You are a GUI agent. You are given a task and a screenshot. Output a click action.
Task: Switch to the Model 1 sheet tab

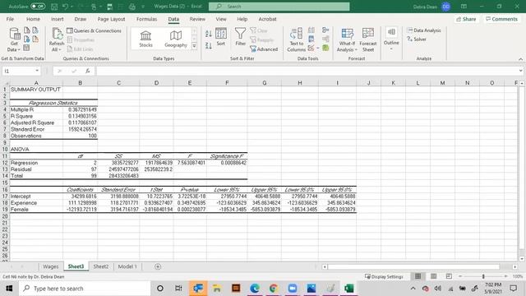[x=127, y=266]
